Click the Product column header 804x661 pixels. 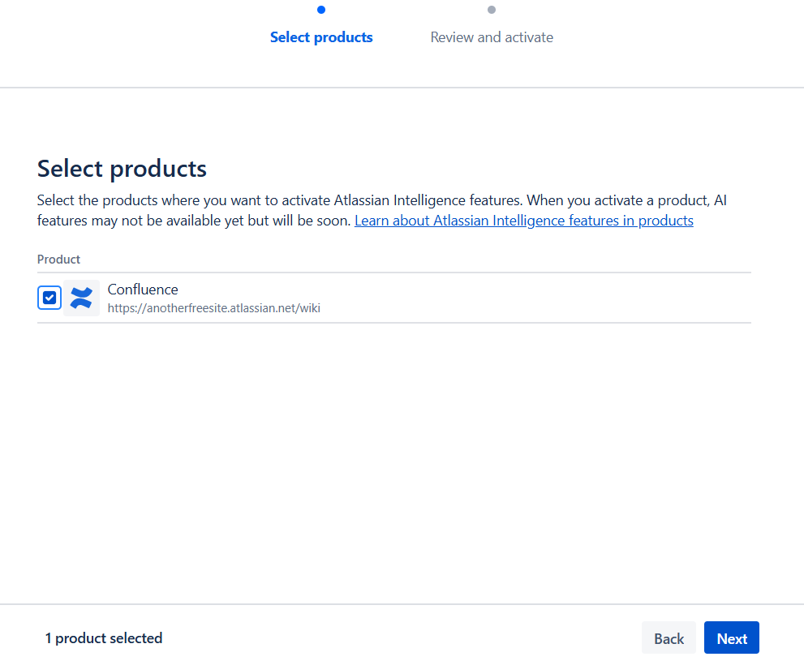[58, 260]
